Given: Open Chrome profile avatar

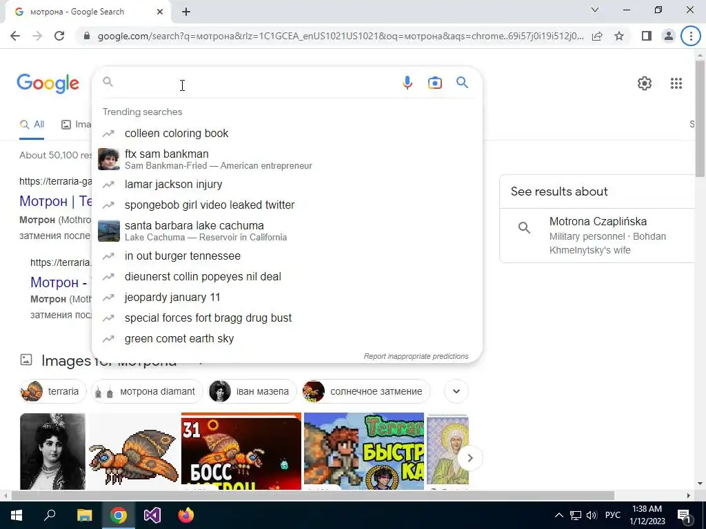Looking at the screenshot, I should coord(669,36).
